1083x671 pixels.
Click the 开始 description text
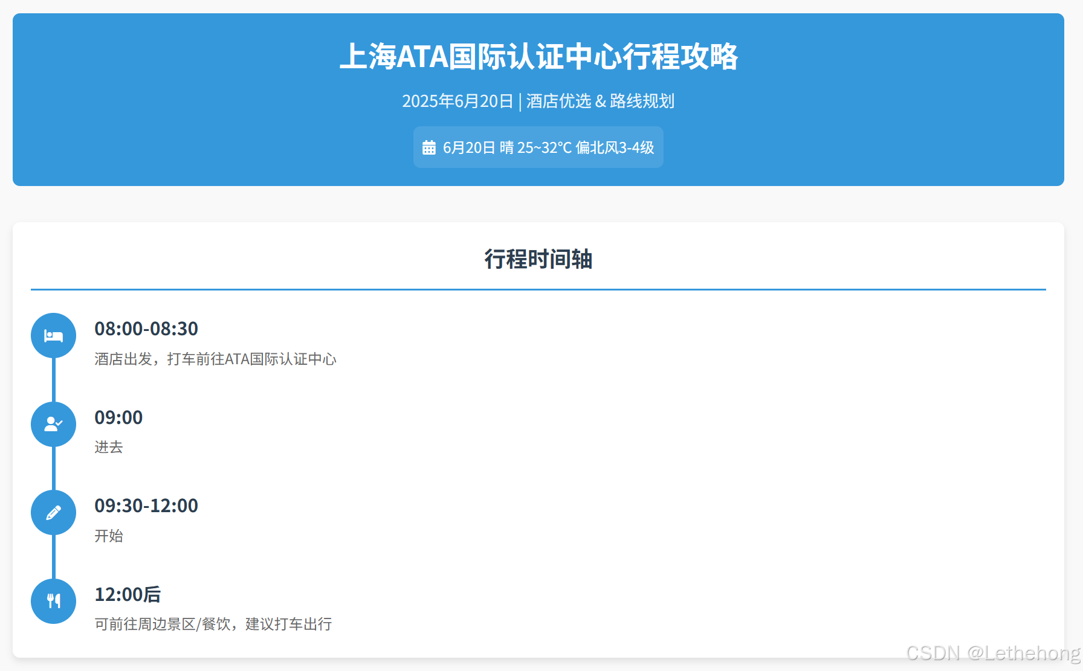pos(109,536)
